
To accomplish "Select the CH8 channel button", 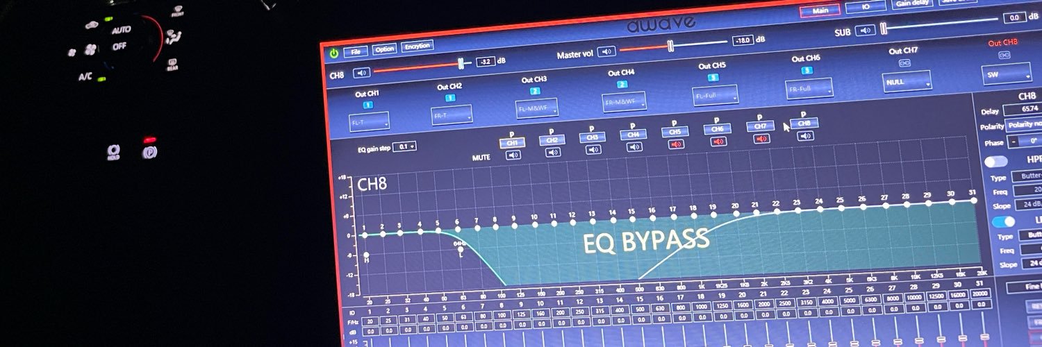I will [804, 123].
